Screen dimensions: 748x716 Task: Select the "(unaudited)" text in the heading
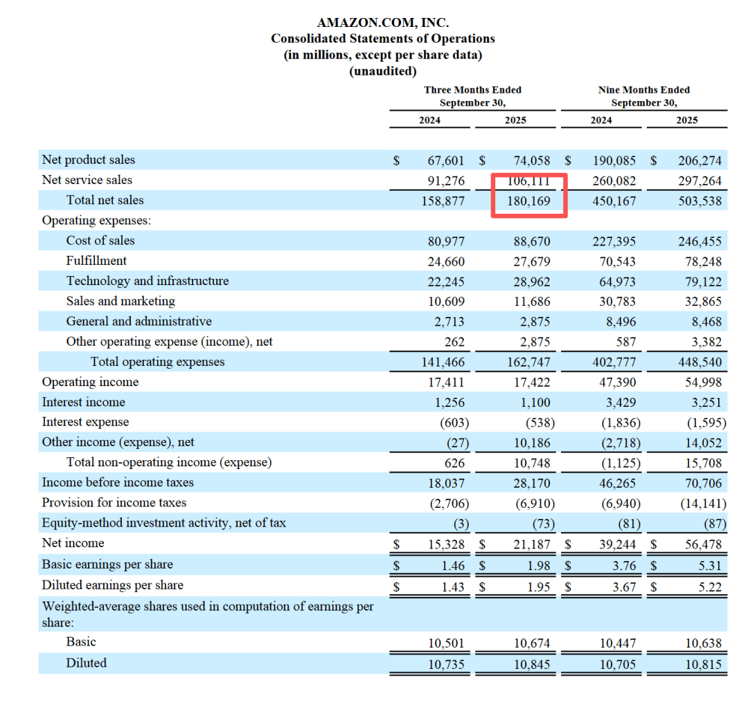[x=383, y=71]
